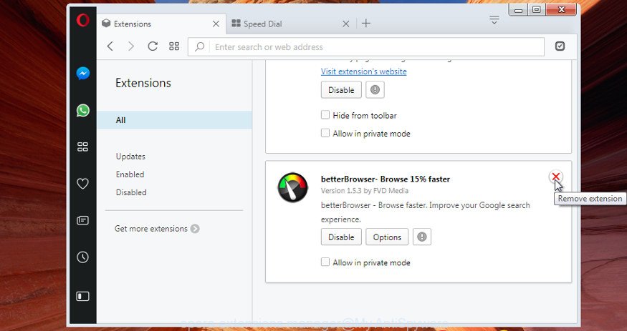The width and height of the screenshot is (627, 331).
Task: Open Speed Dial from the sidebar
Action: (83, 147)
